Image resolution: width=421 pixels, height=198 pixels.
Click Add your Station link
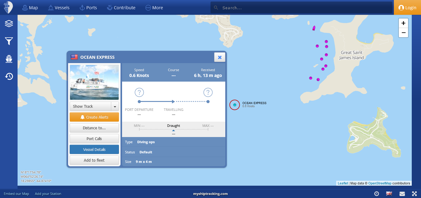tap(48, 194)
